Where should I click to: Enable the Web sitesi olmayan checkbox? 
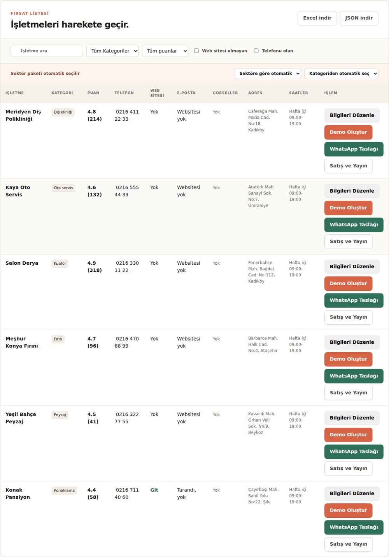pyautogui.click(x=196, y=51)
